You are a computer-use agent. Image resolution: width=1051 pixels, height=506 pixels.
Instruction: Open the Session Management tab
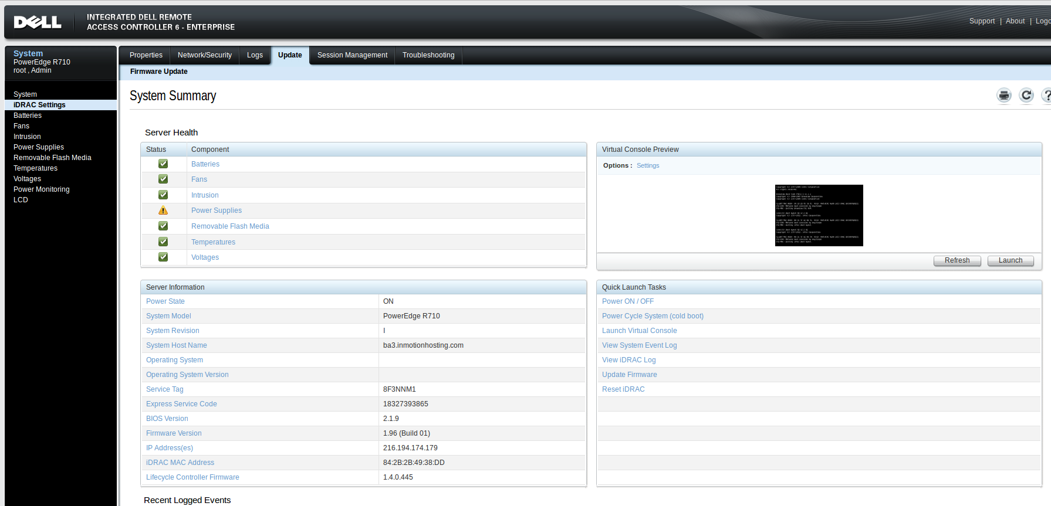click(x=352, y=55)
